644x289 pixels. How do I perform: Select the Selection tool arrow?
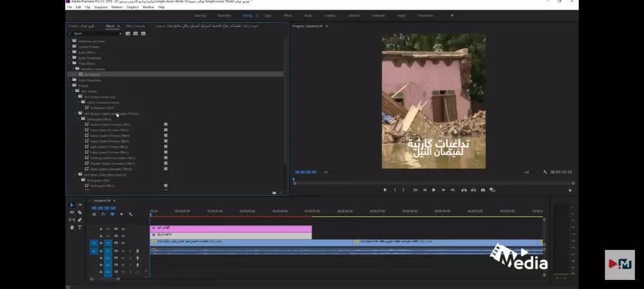point(72,205)
